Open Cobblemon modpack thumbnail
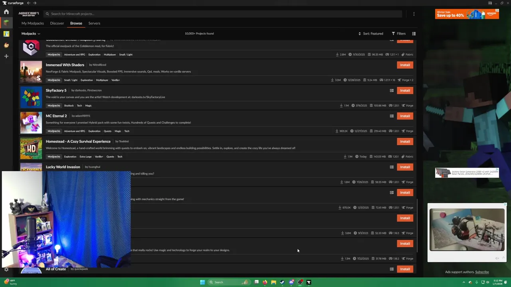511x287 pixels. coord(31,48)
